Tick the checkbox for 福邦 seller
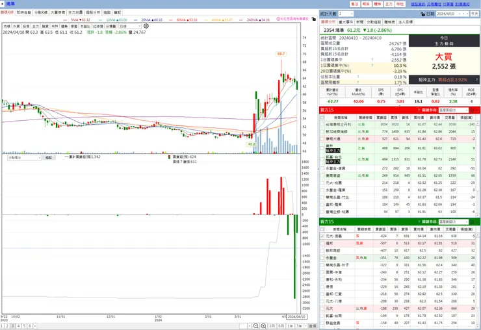 (322, 243)
